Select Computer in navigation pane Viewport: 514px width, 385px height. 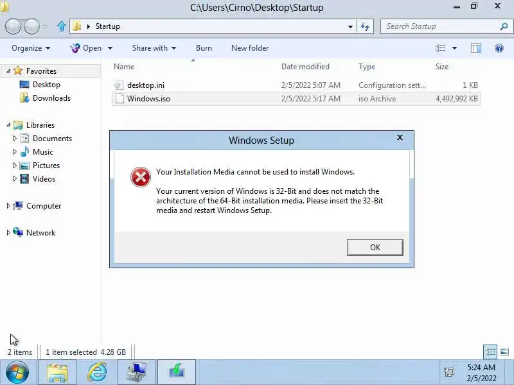tap(44, 206)
